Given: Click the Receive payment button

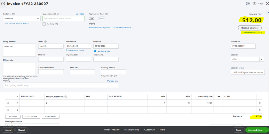Looking at the screenshot, I should (x=250, y=28).
